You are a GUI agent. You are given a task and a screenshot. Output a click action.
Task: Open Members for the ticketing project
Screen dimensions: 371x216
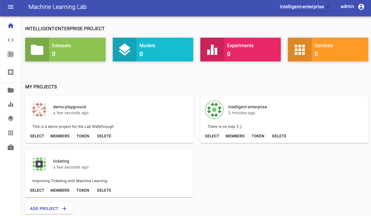[60, 190]
